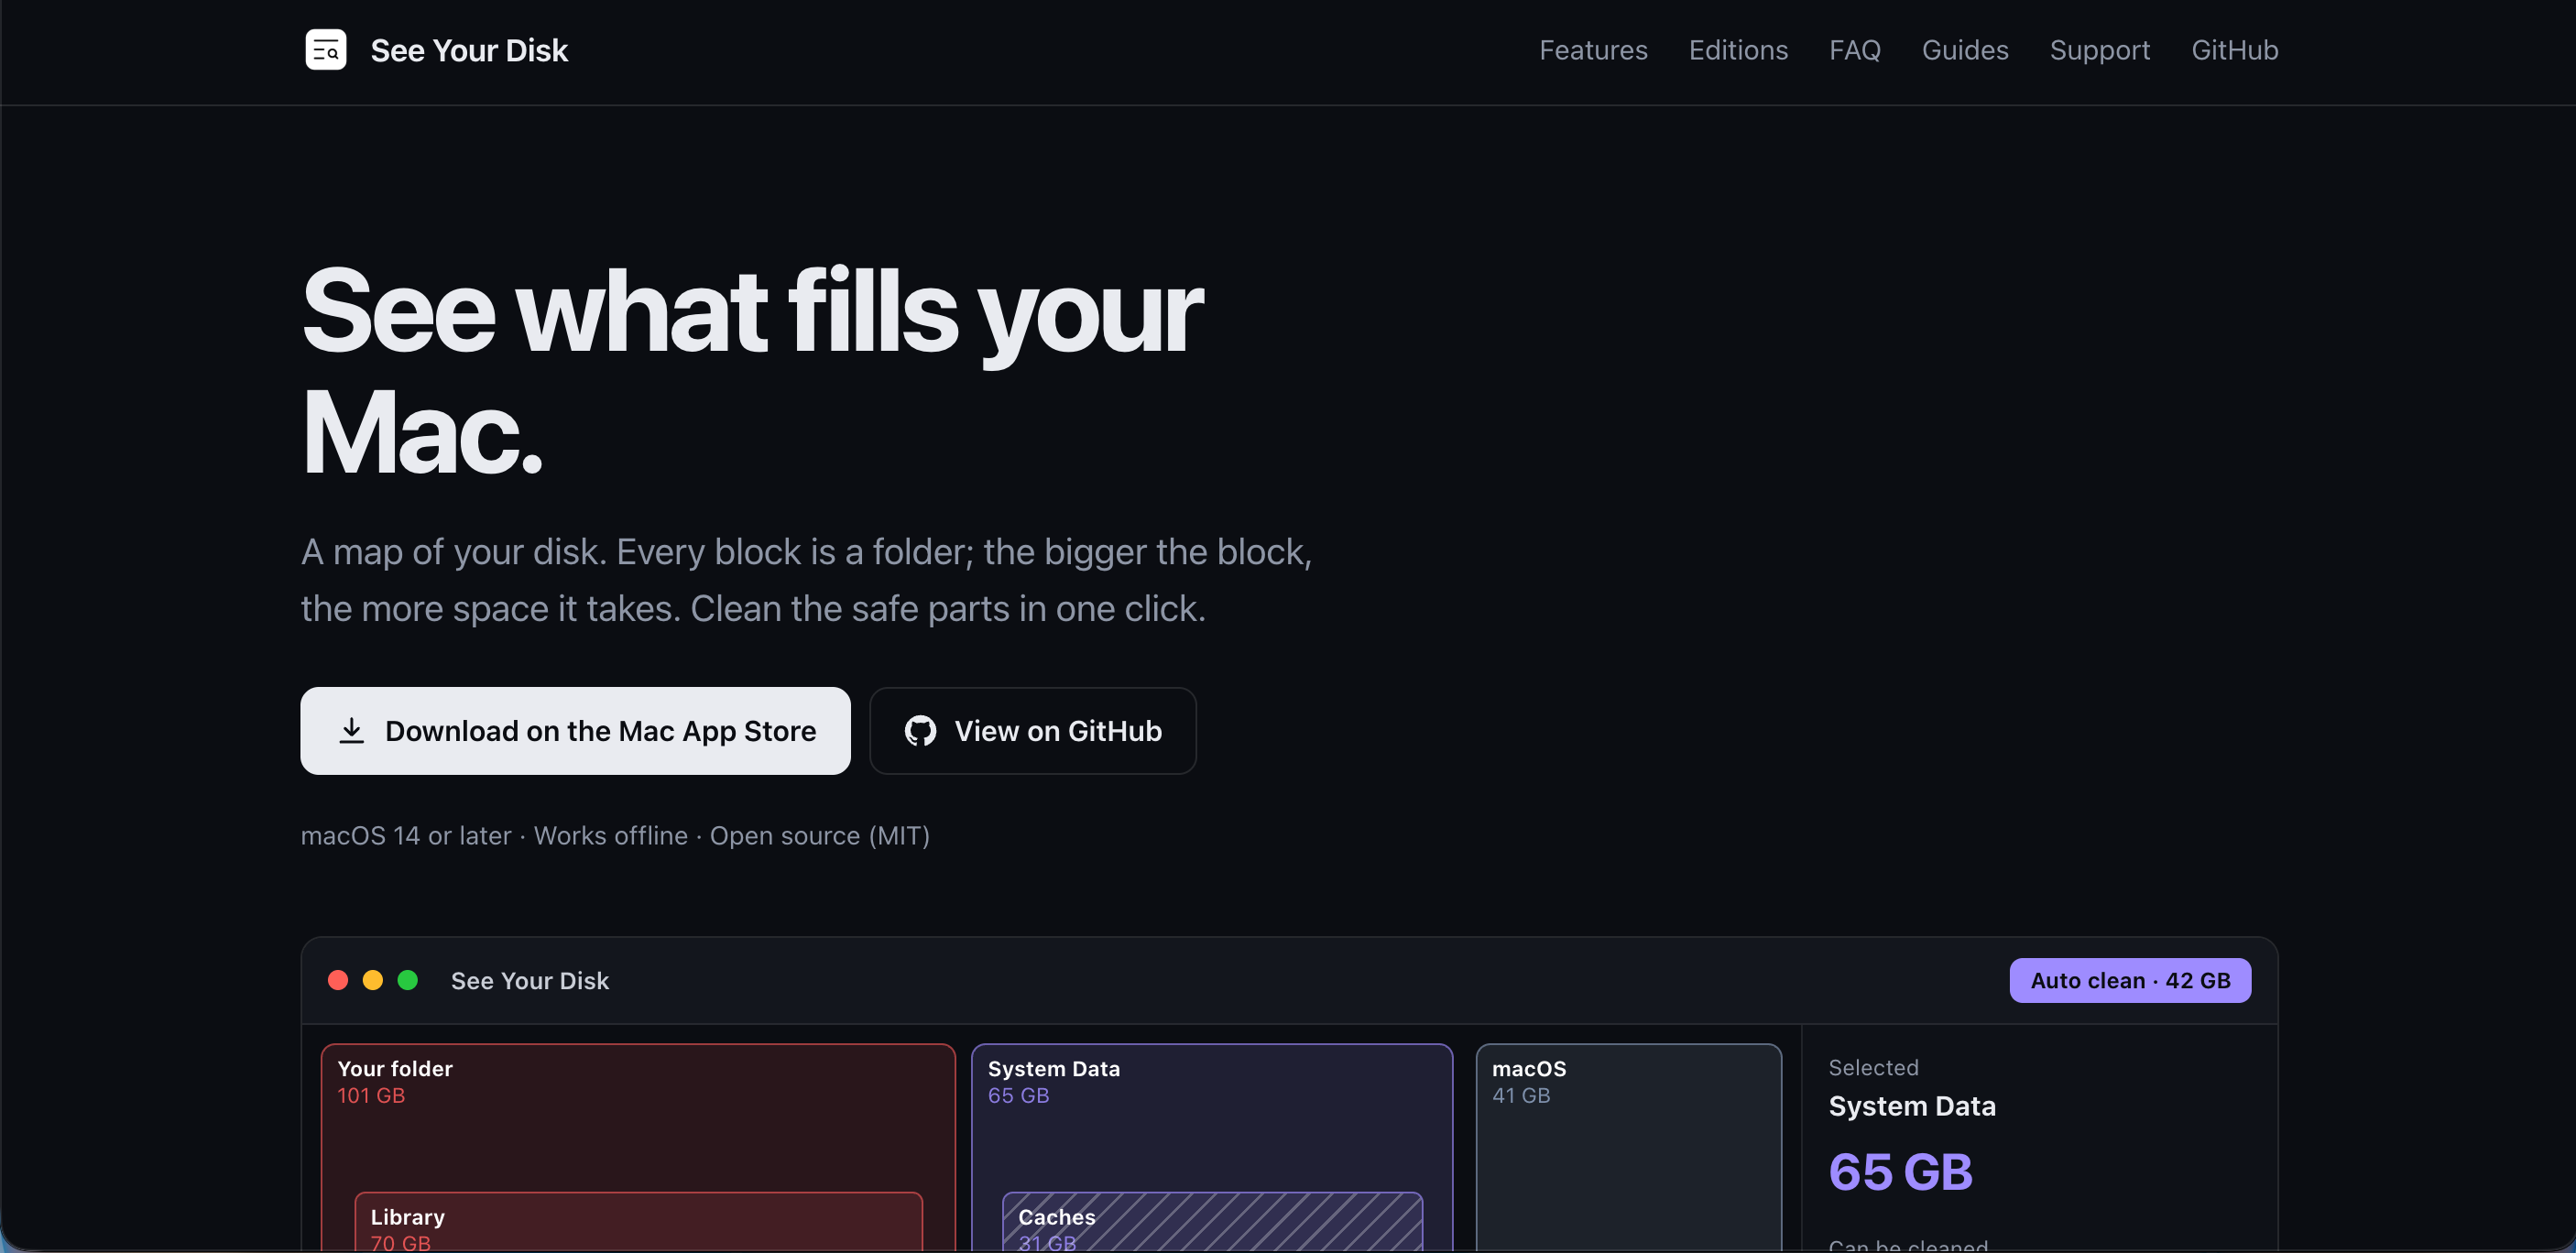Image resolution: width=2576 pixels, height=1253 pixels.
Task: Click the GitHub octocat icon
Action: [x=920, y=731]
